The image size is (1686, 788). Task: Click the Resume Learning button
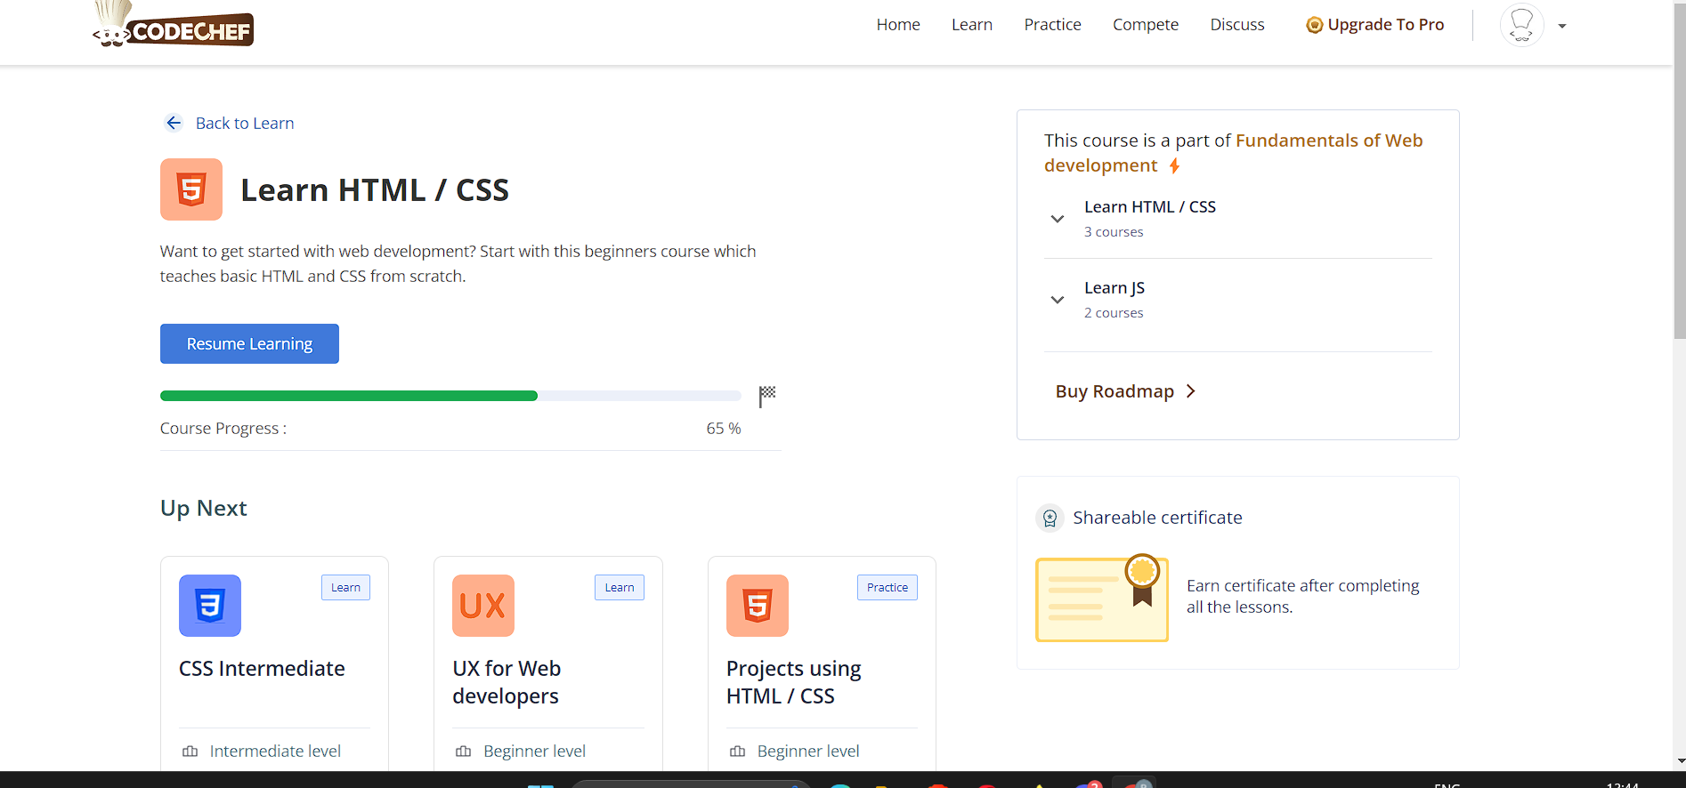[x=249, y=343]
